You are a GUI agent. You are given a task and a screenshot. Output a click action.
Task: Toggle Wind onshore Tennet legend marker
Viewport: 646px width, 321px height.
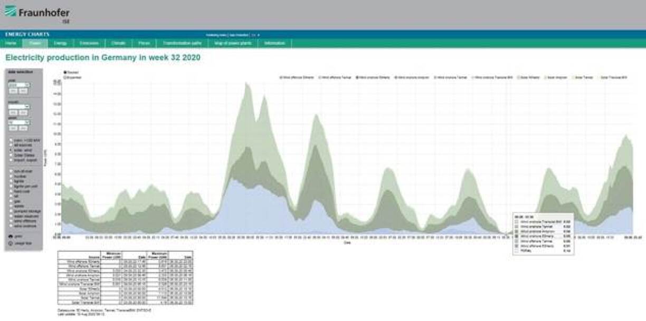[435, 77]
